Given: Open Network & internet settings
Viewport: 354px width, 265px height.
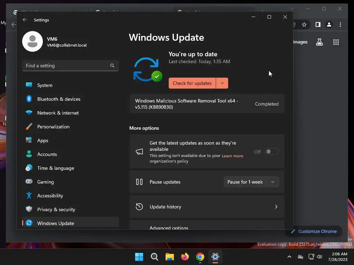Looking at the screenshot, I should 71,113.
